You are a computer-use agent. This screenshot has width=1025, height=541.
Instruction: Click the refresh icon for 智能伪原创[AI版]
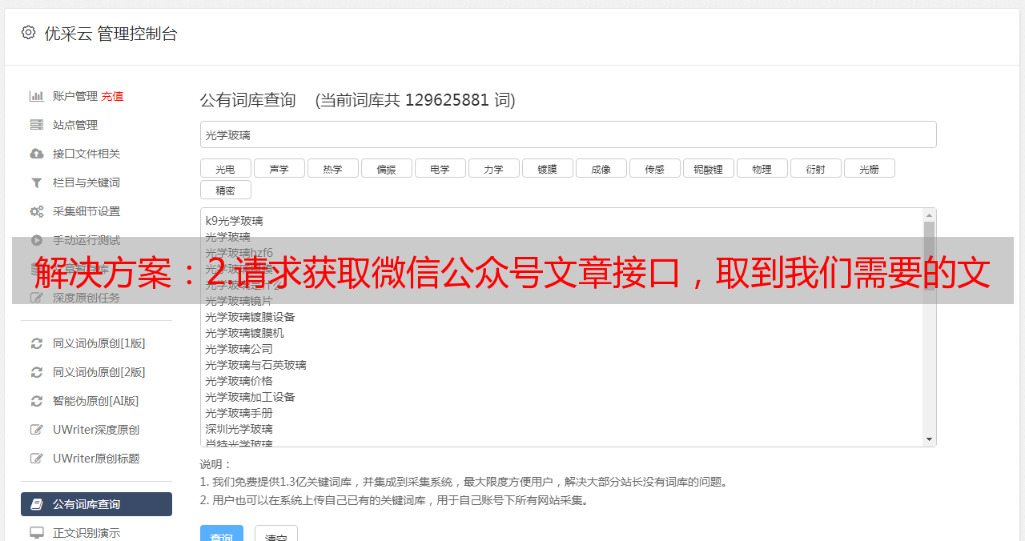37,401
